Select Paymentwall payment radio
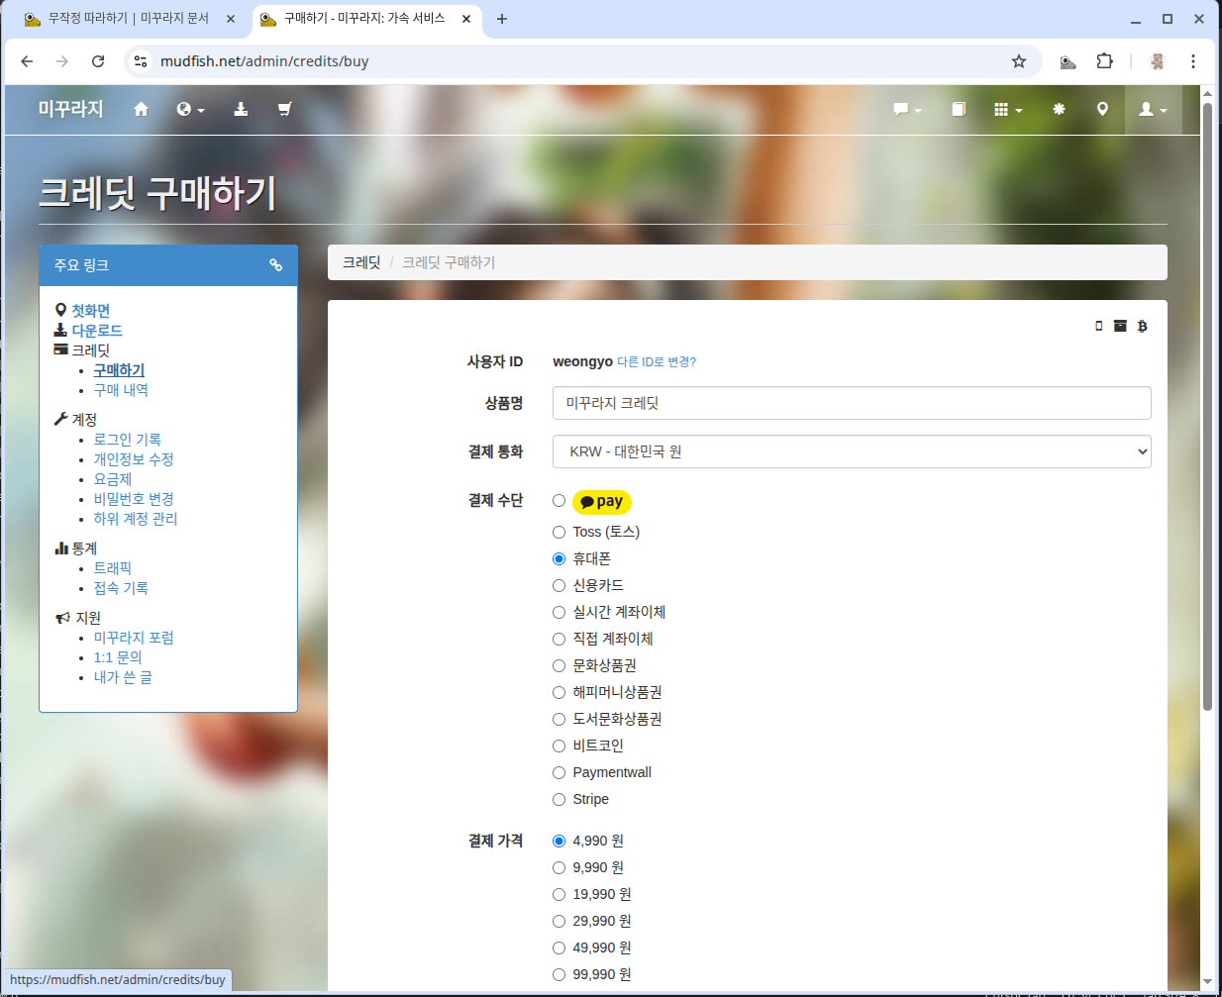The image size is (1222, 997). pyautogui.click(x=559, y=772)
